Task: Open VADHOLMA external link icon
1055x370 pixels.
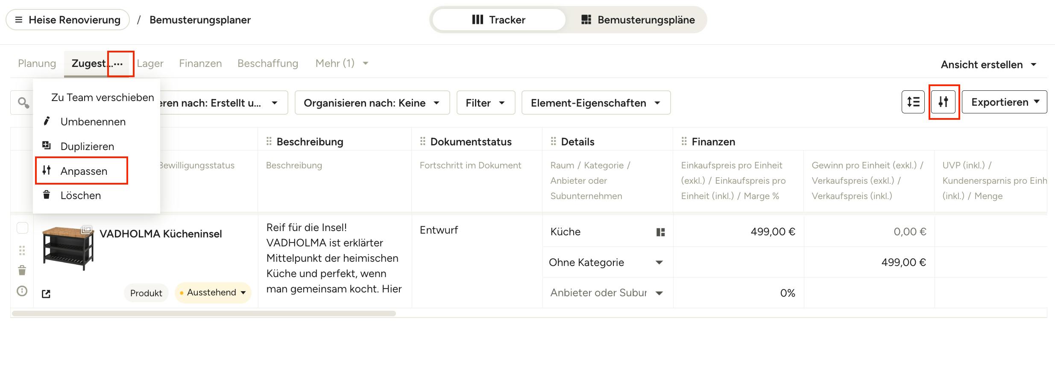Action: 46,294
